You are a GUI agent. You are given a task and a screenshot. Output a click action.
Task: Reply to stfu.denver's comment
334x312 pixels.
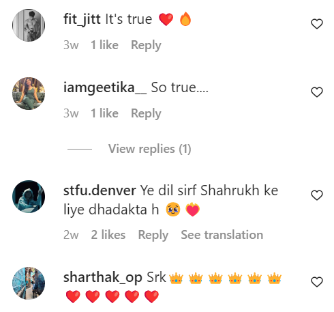[x=153, y=235]
